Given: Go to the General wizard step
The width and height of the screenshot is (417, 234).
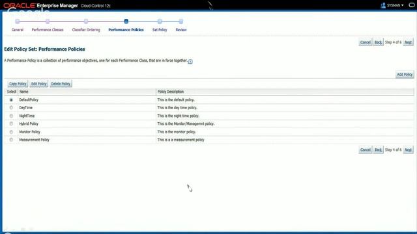Looking at the screenshot, I should 18,30.
